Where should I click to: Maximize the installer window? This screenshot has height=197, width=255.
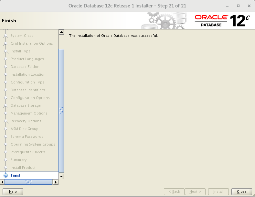pyautogui.click(x=238, y=6)
